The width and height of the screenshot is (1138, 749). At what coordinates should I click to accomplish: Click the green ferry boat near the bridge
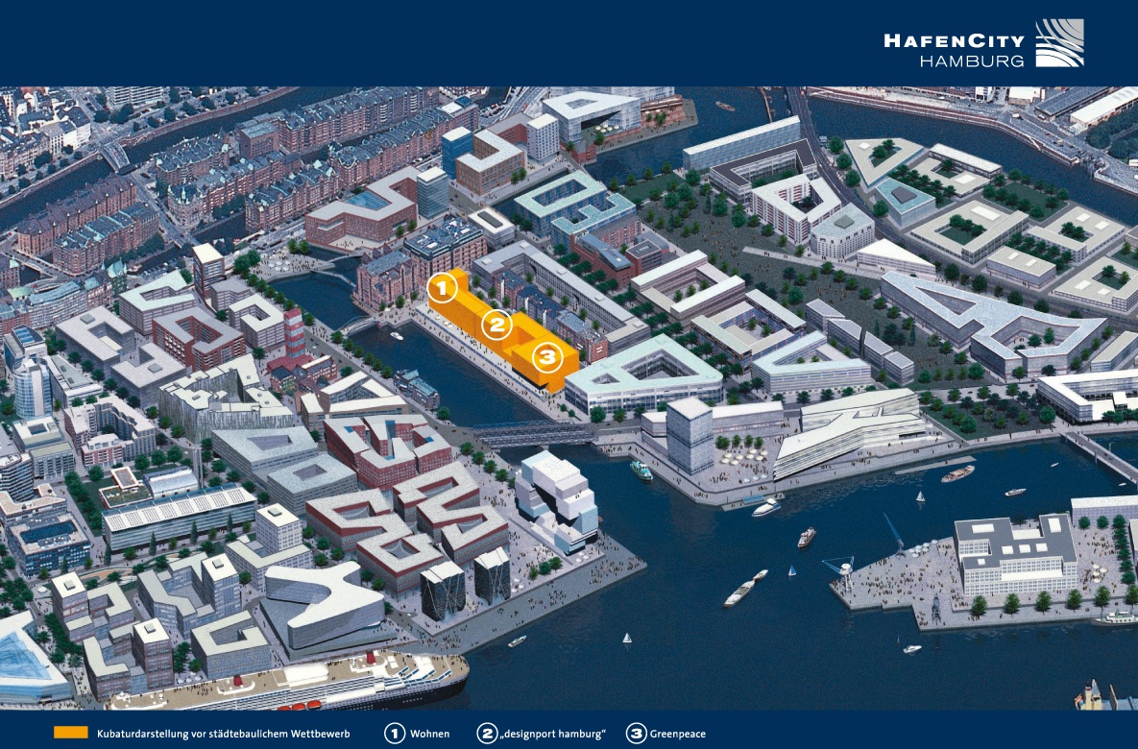642,471
